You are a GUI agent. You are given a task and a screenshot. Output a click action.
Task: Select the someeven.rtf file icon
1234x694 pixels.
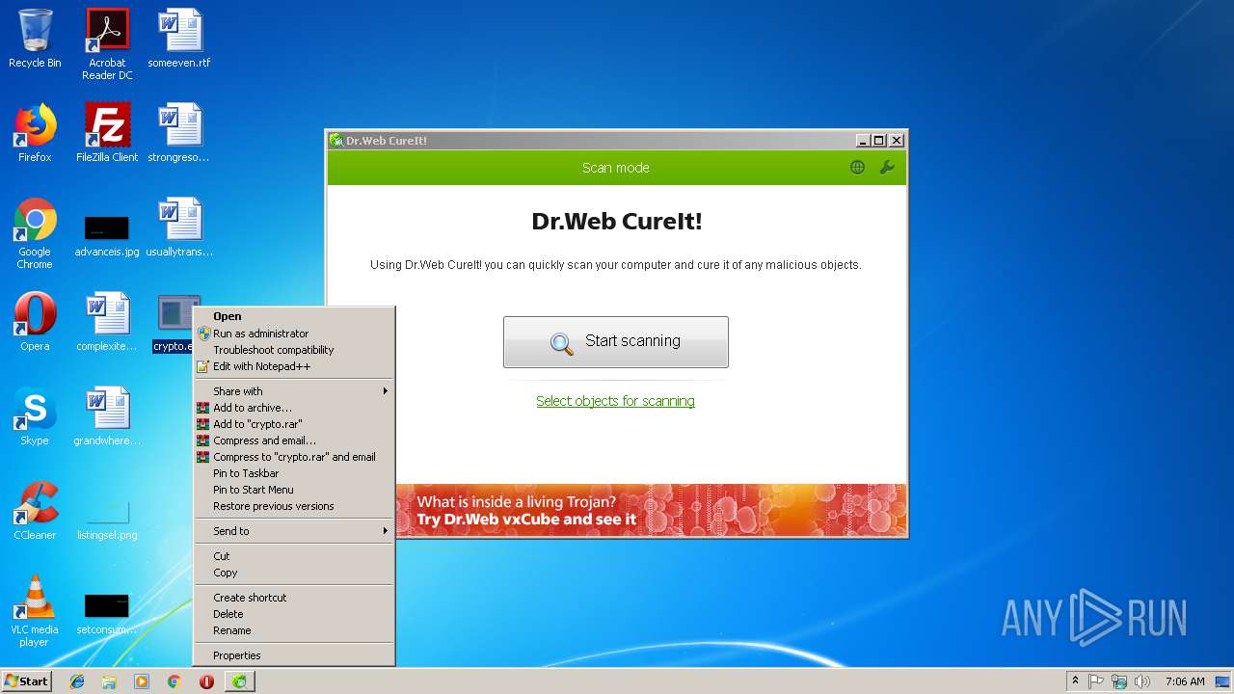tap(179, 39)
